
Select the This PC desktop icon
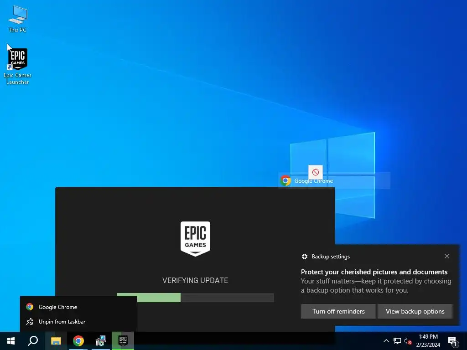[x=18, y=19]
